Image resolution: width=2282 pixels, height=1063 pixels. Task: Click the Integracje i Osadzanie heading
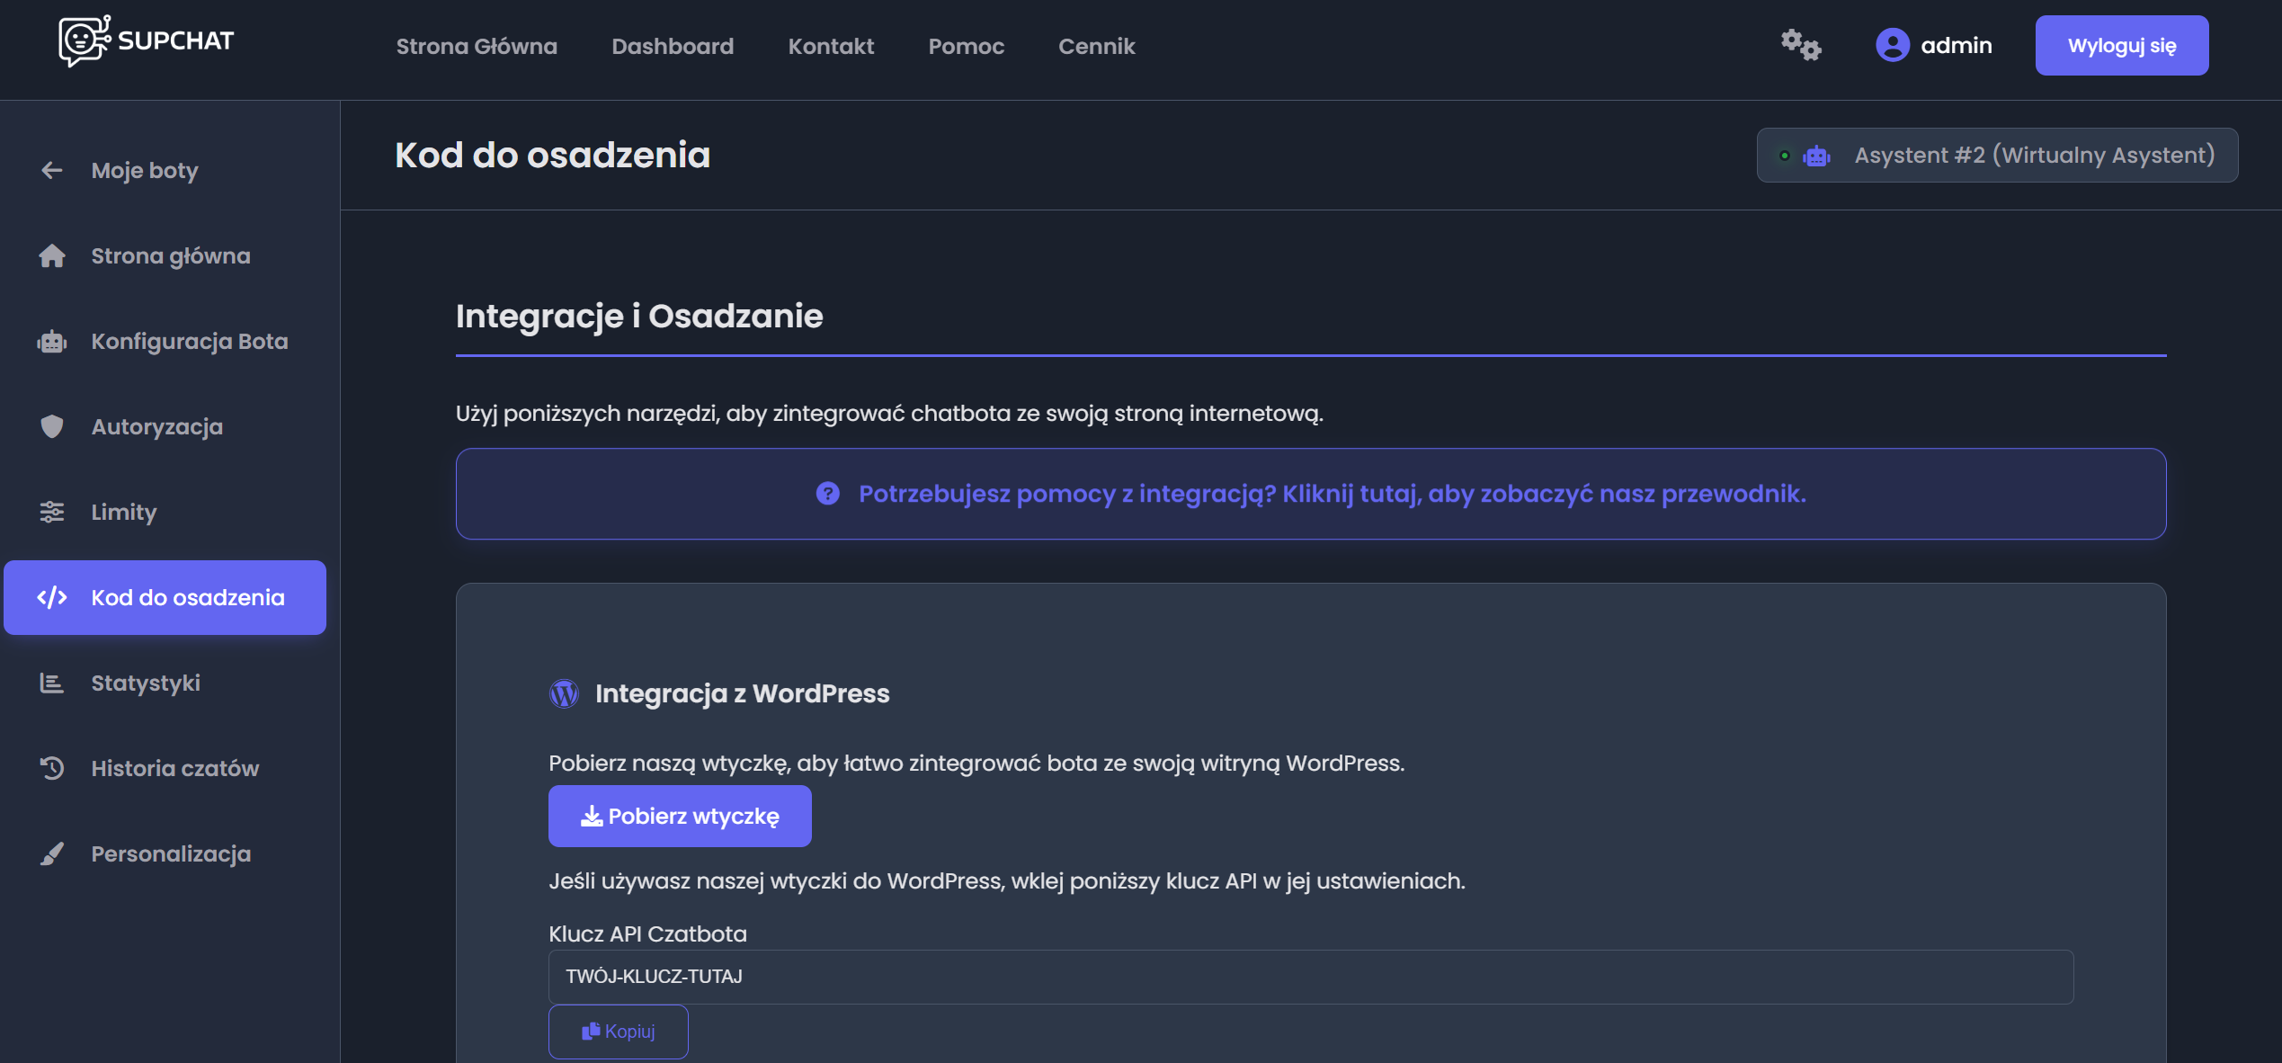(639, 316)
